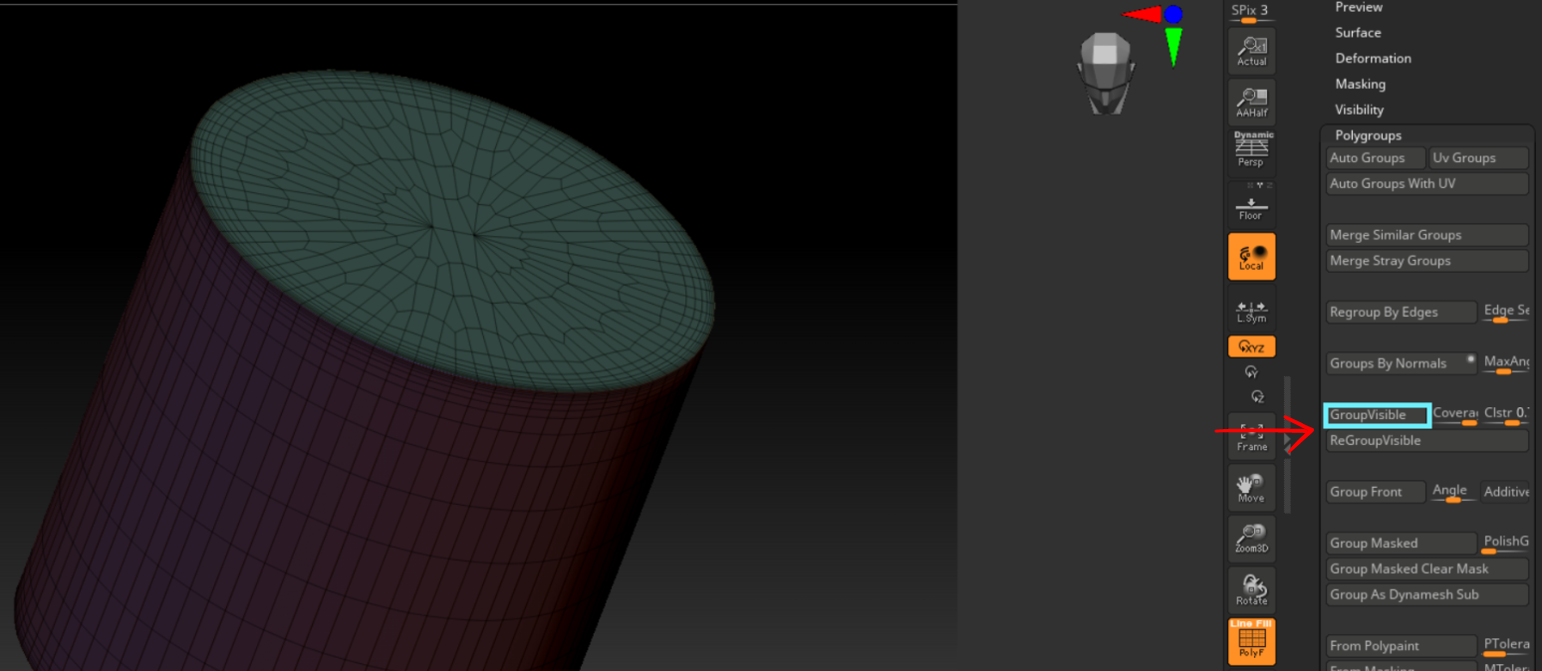Image resolution: width=1542 pixels, height=671 pixels.
Task: Click the Frame mesh icon
Action: coord(1251,435)
